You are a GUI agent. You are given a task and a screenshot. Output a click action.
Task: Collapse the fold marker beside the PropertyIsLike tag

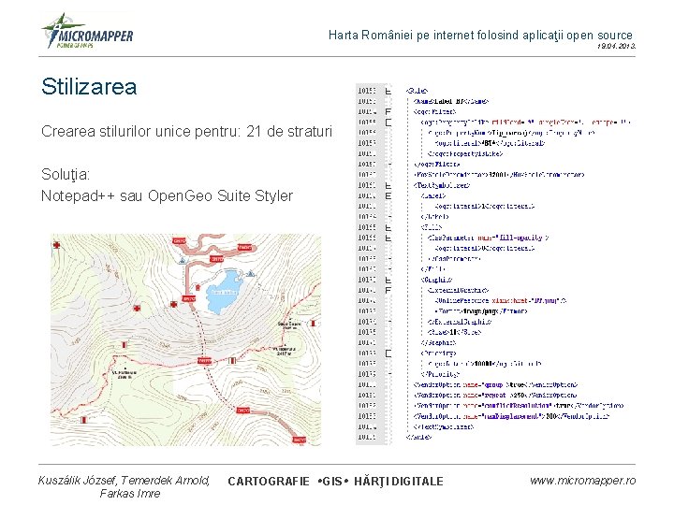tap(388, 123)
